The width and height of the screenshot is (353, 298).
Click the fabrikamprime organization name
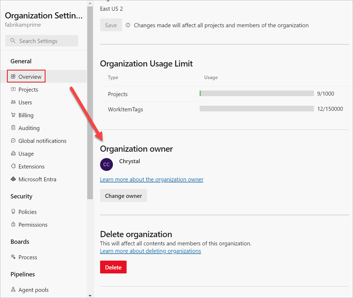pos(23,25)
